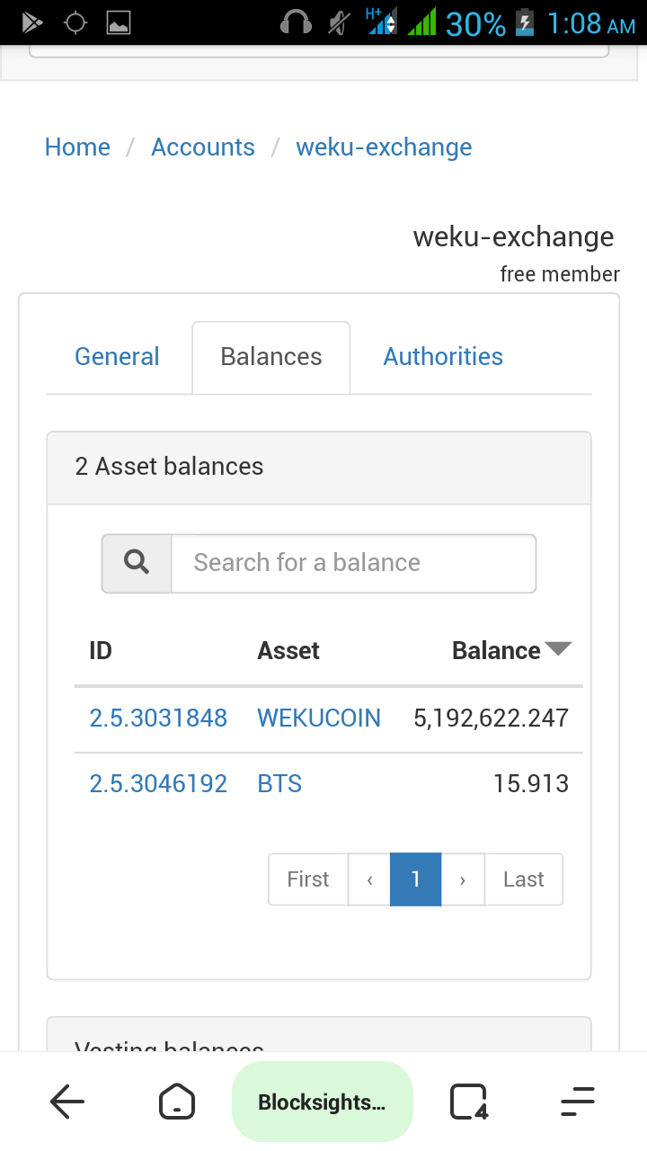Tap the battery charging icon

(525, 22)
